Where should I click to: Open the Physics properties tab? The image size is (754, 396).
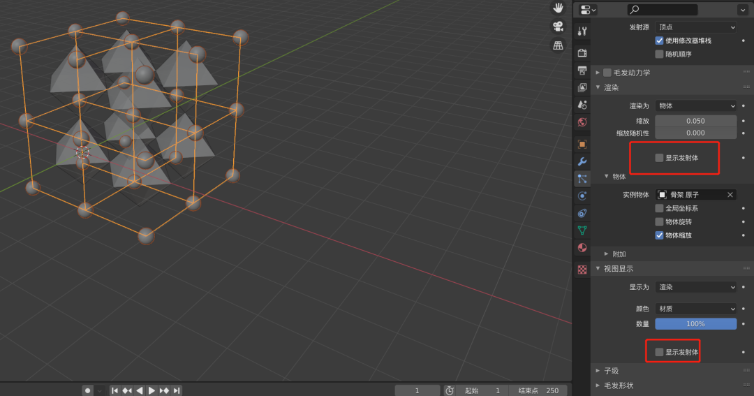582,196
